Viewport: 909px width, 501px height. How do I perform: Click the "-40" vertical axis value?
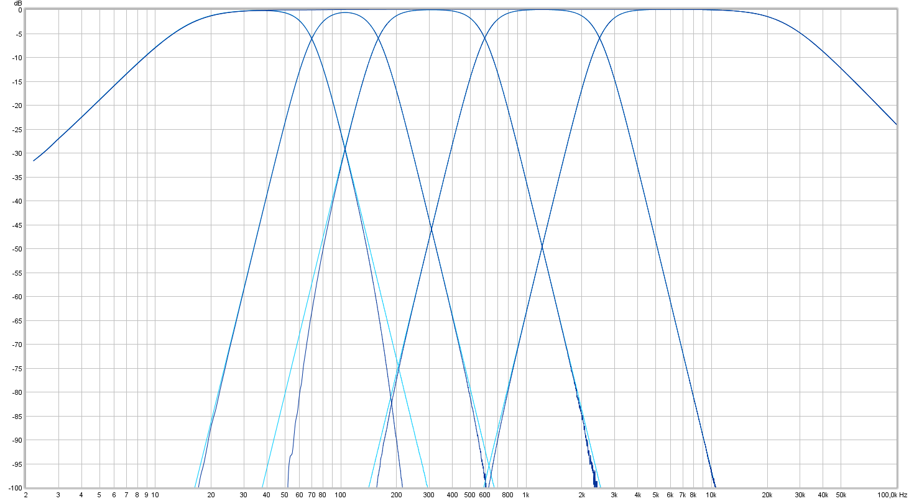[x=17, y=201]
